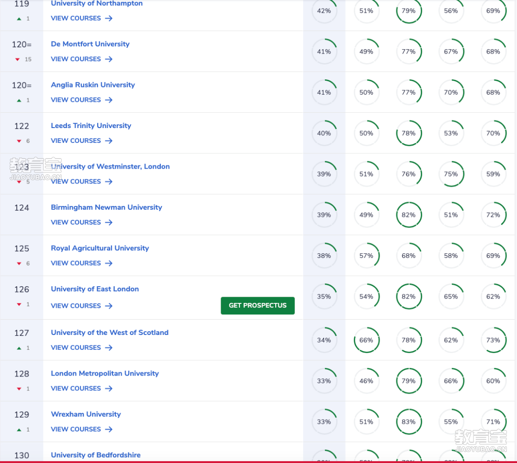Click VIEW COURSES under Royal Agricultural University
This screenshot has width=517, height=463.
[81, 263]
